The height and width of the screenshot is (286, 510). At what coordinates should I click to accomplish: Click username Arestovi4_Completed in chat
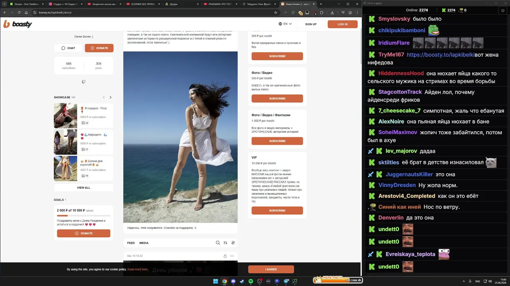click(406, 196)
